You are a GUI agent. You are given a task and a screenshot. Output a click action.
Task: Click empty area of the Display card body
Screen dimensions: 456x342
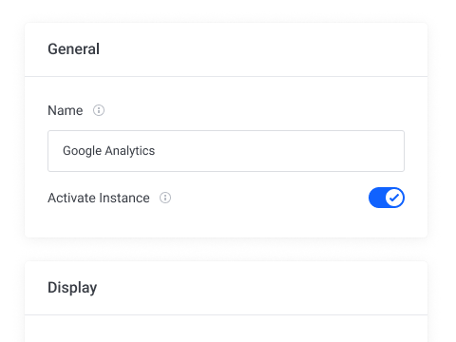click(x=226, y=329)
